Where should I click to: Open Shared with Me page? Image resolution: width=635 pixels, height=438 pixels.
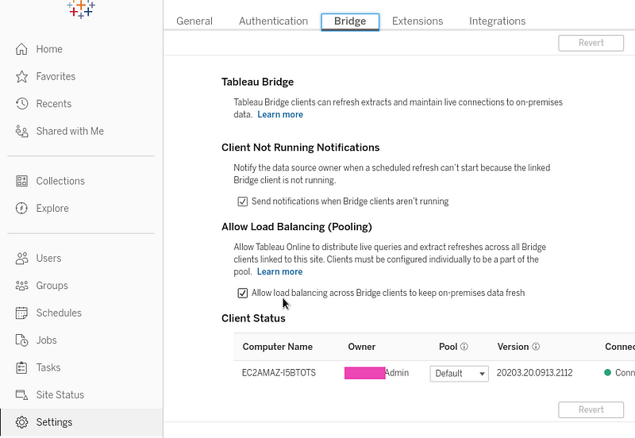[70, 131]
